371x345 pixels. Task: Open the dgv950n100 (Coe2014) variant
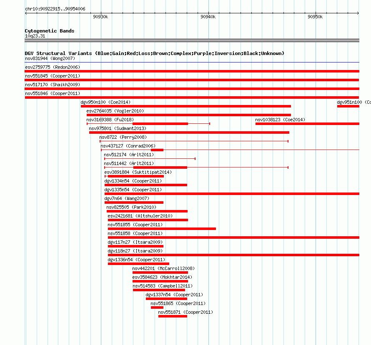(105, 102)
